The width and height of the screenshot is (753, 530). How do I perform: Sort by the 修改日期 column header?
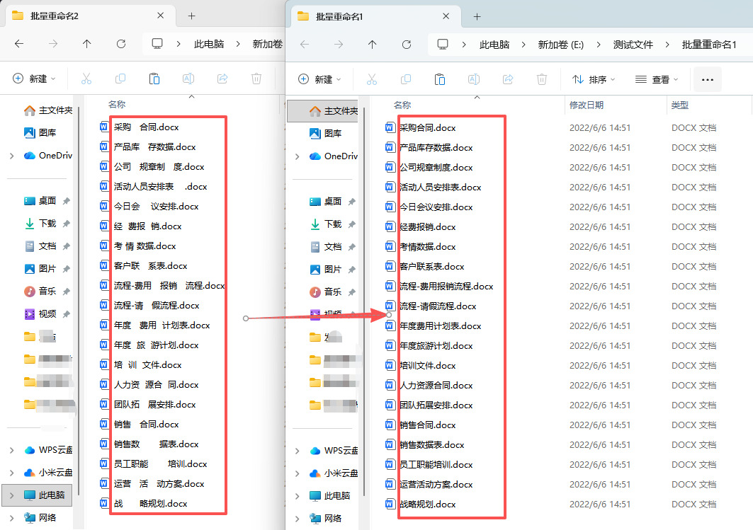click(x=587, y=105)
